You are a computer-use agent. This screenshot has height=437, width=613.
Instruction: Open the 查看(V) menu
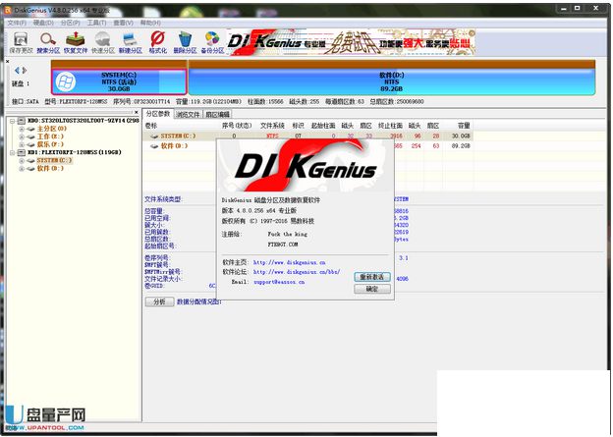[123, 23]
